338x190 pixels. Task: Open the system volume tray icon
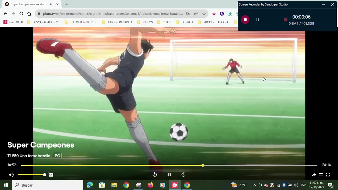(x=296, y=185)
